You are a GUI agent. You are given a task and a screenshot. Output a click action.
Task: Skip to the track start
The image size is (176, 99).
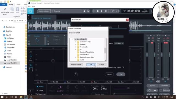coord(94,11)
